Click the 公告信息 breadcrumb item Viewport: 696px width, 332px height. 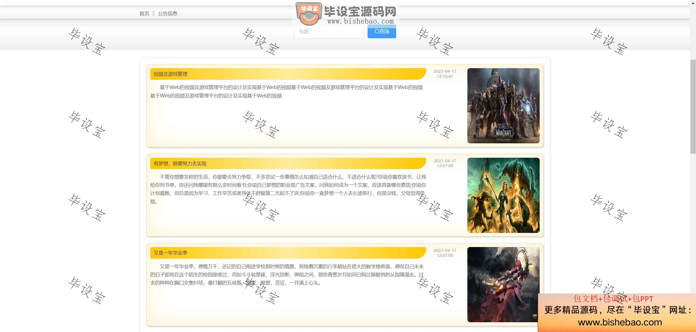point(167,13)
